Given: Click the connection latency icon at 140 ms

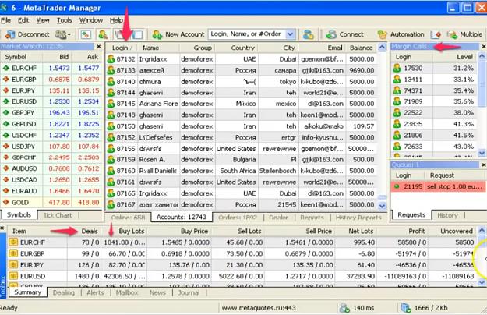Looking at the screenshot, I should coord(344,308).
